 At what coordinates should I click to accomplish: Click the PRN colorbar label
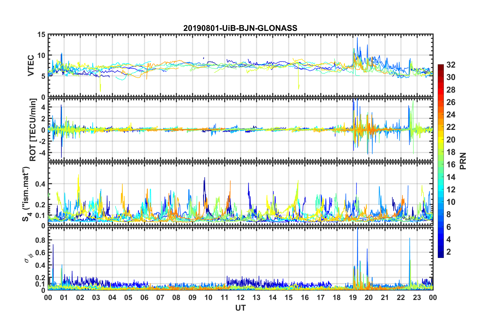(x=463, y=161)
